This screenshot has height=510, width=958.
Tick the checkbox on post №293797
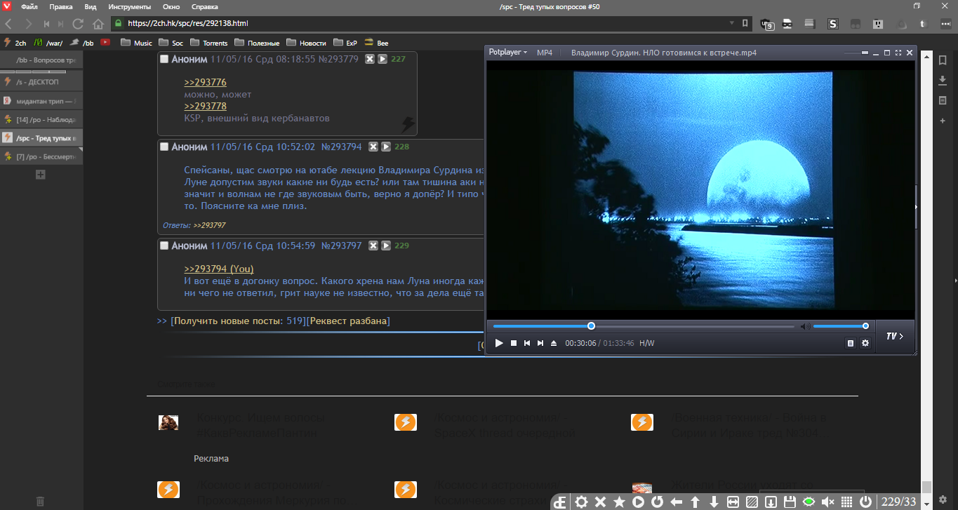click(x=164, y=246)
